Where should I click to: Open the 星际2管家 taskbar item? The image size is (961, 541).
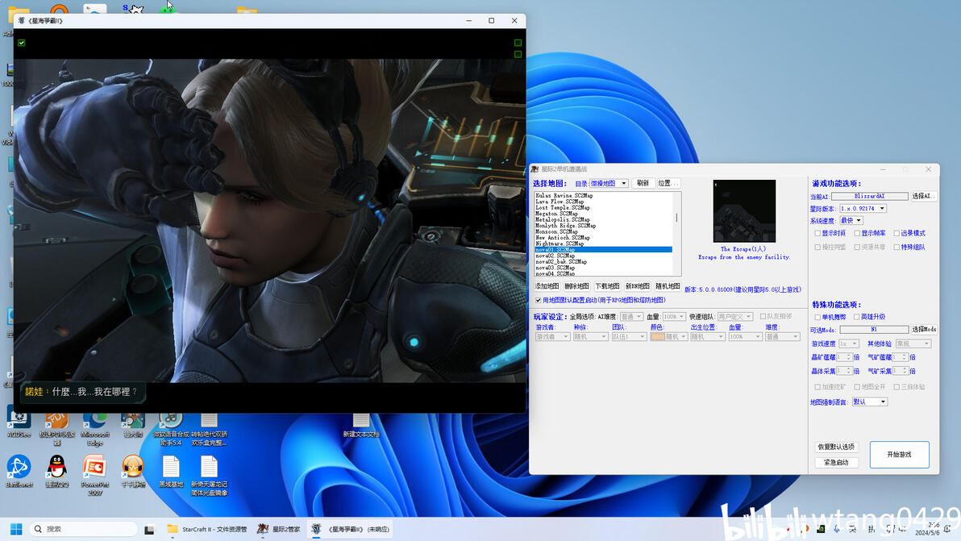tap(279, 530)
